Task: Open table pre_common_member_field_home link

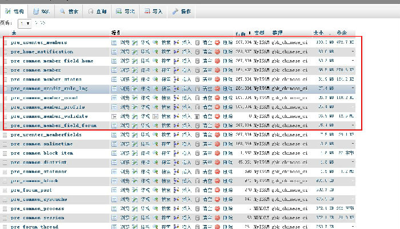Action: tap(51, 61)
